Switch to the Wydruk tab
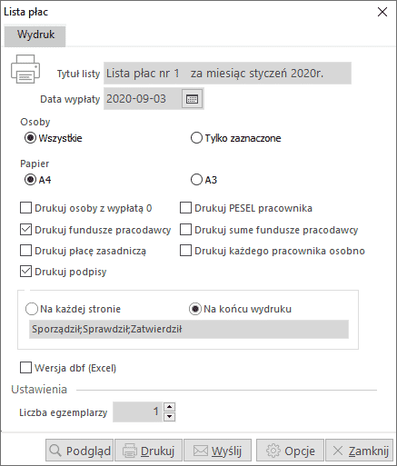The height and width of the screenshot is (466, 397). tap(35, 35)
